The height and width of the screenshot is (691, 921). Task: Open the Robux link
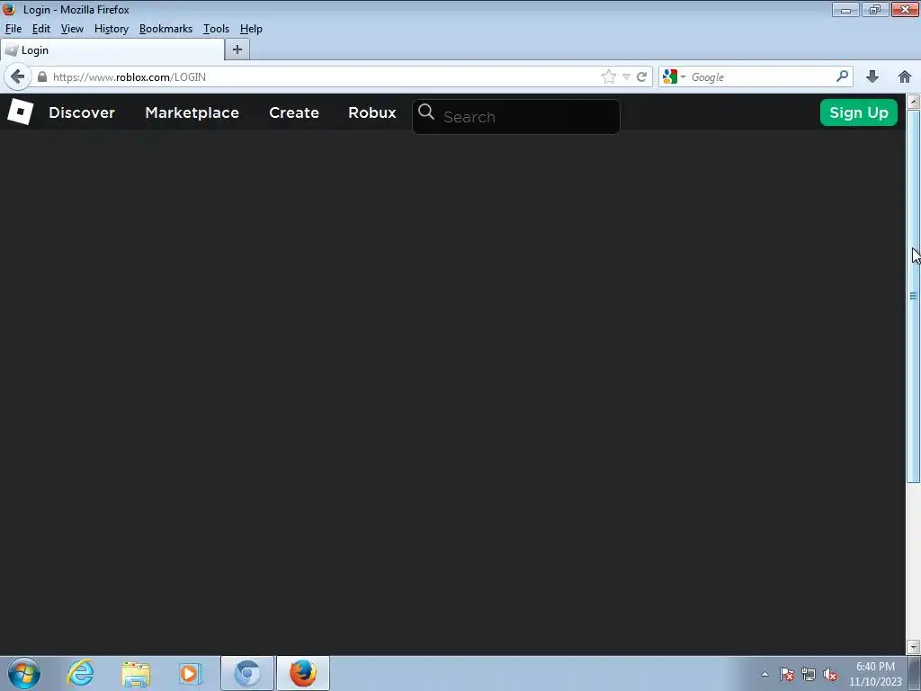point(371,112)
